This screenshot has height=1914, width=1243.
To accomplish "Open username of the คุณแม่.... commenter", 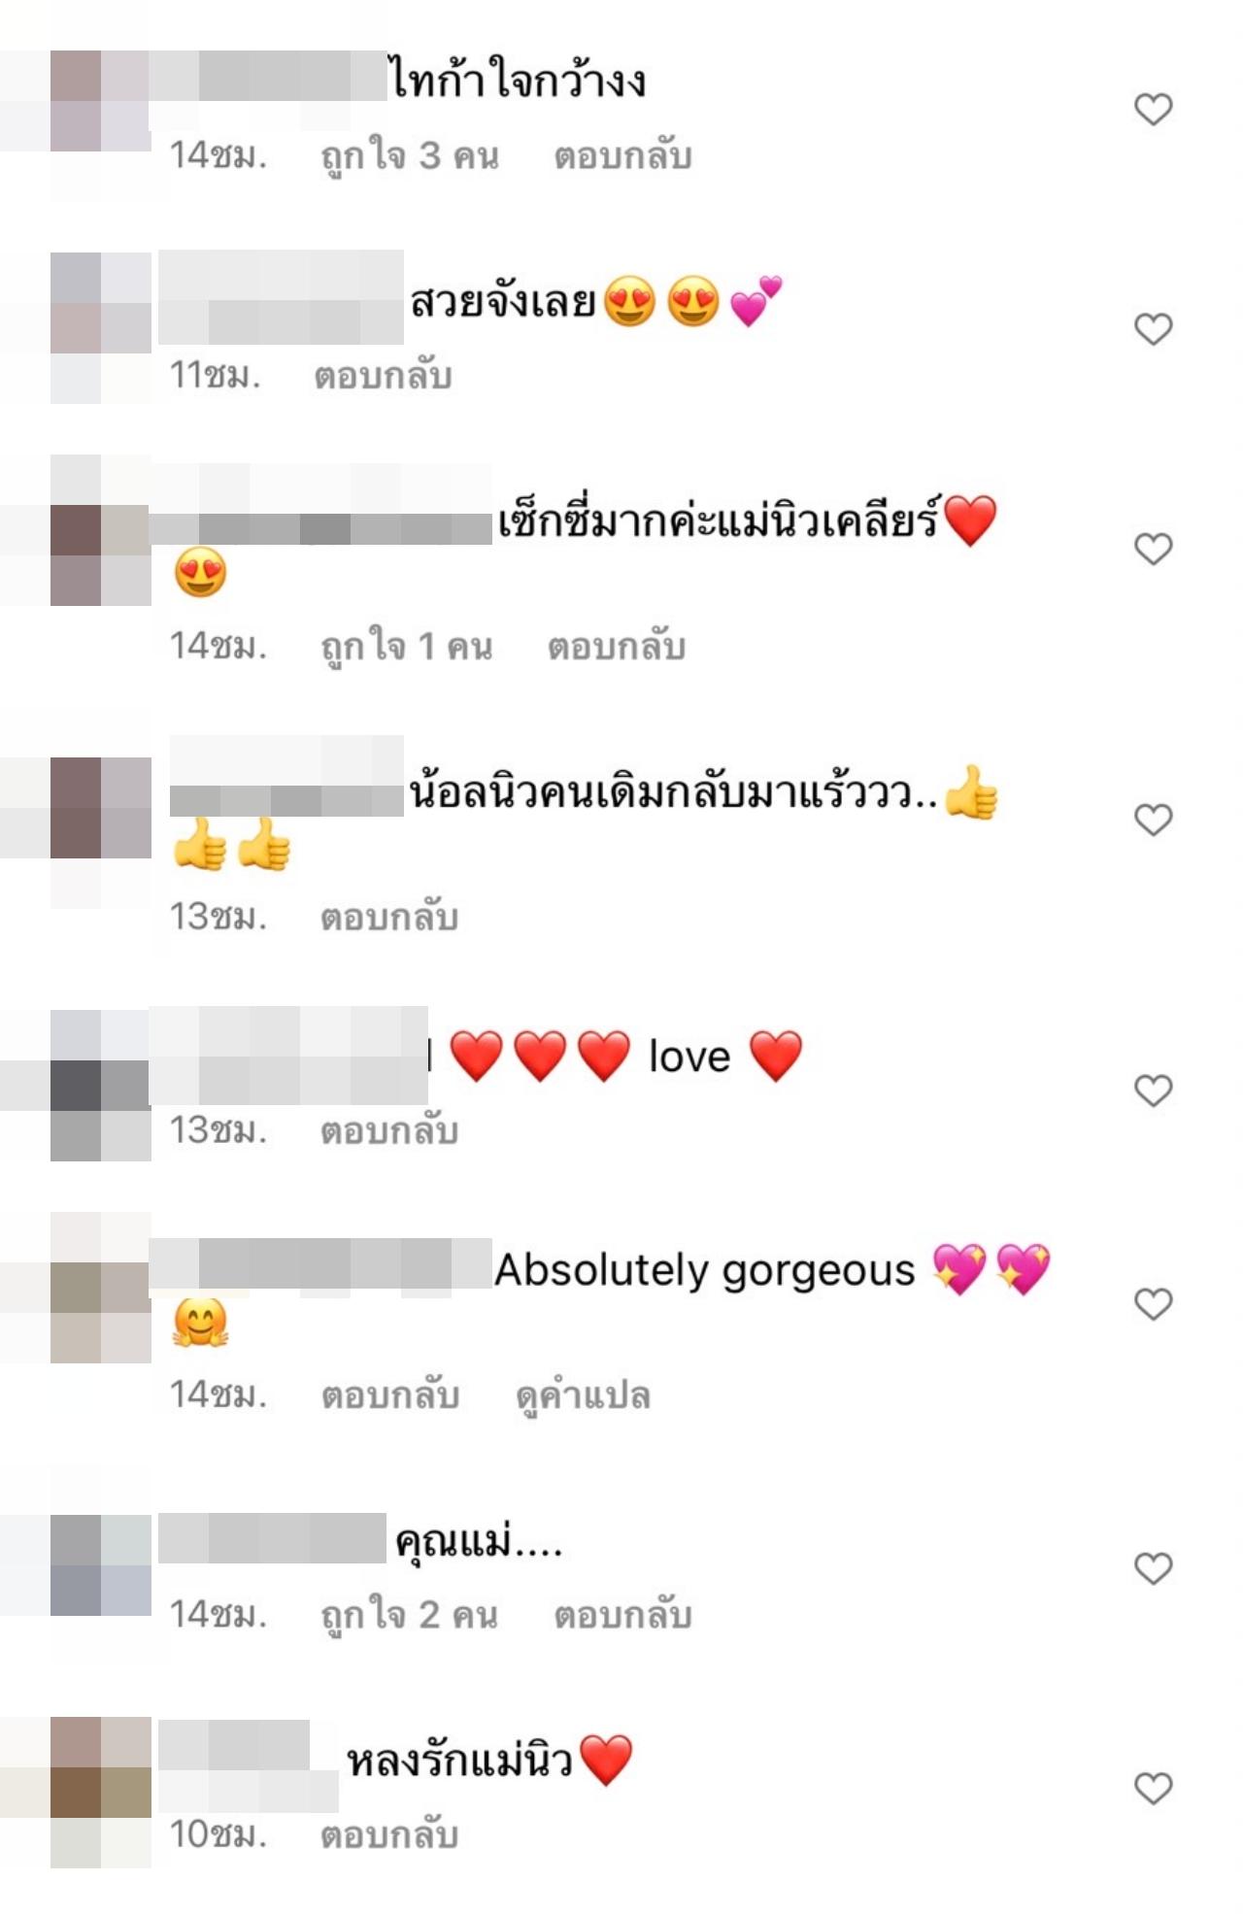I will [272, 1538].
